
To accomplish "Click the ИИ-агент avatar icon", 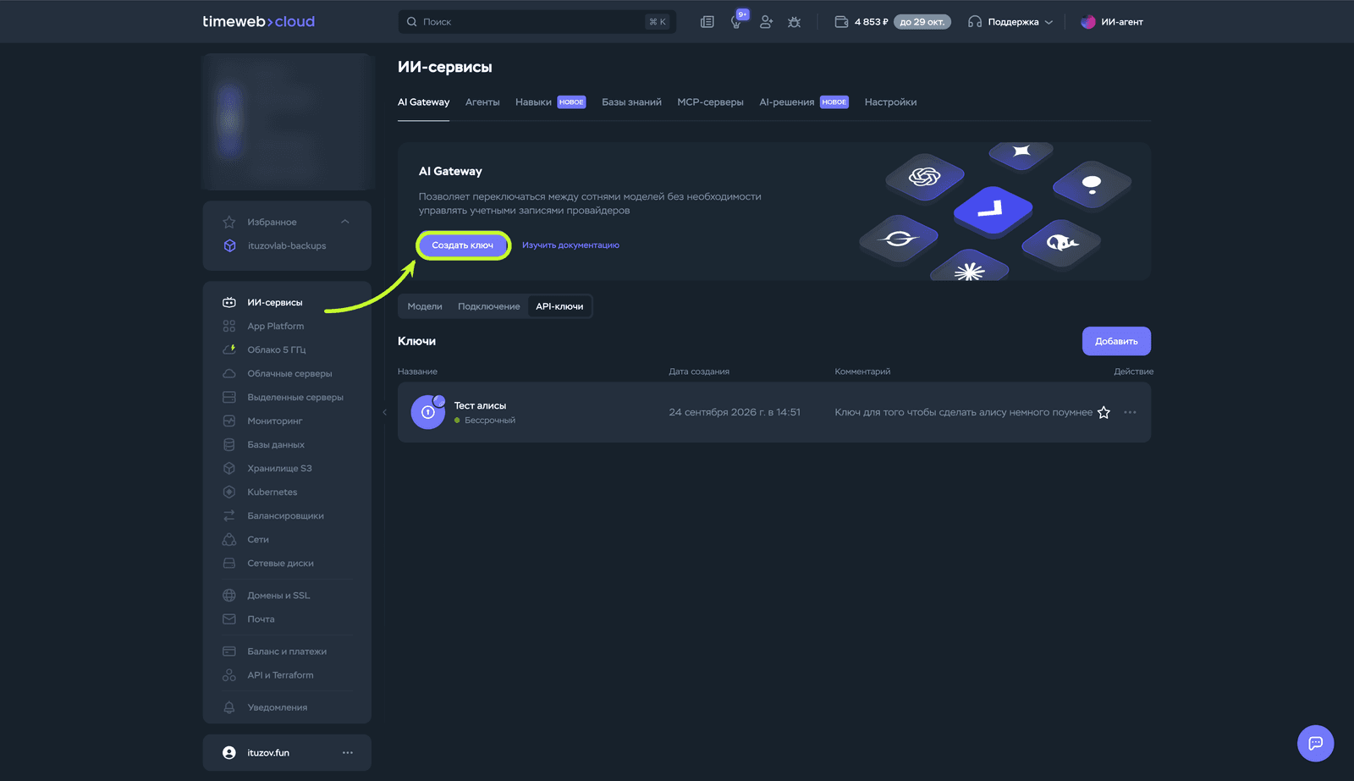I will click(x=1088, y=22).
